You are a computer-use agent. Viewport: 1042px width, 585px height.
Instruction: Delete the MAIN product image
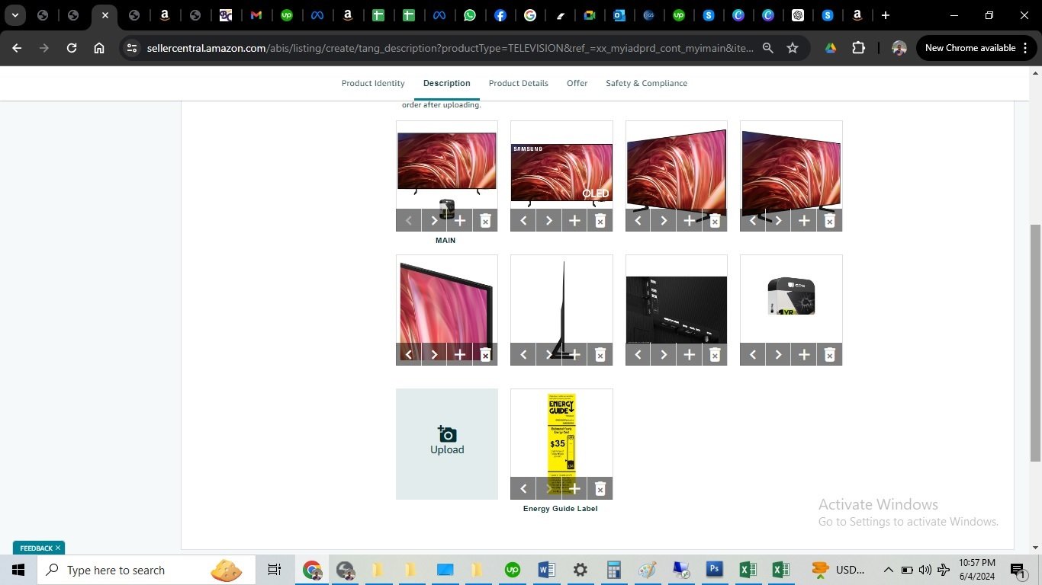(485, 221)
